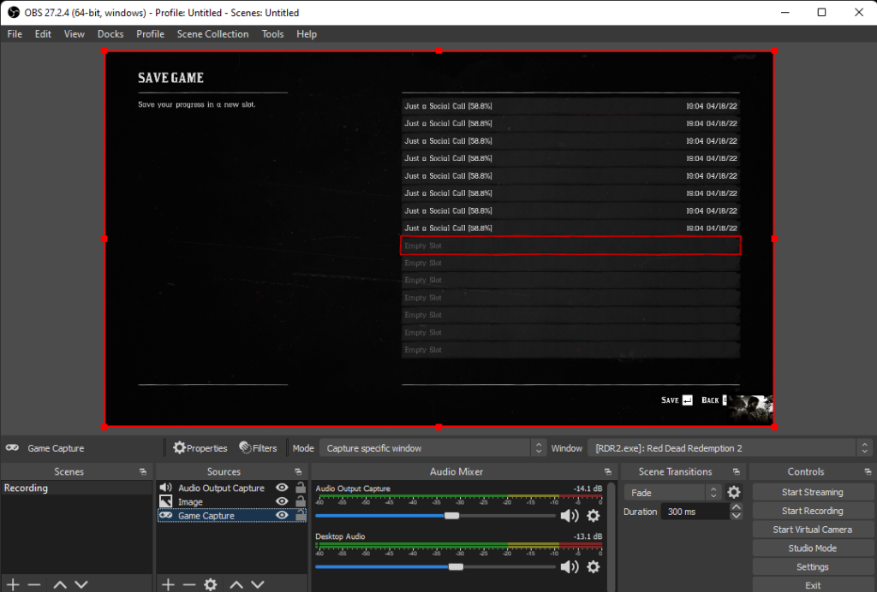Open Properties of the Game Capture source
This screenshot has height=592, width=877.
click(200, 448)
